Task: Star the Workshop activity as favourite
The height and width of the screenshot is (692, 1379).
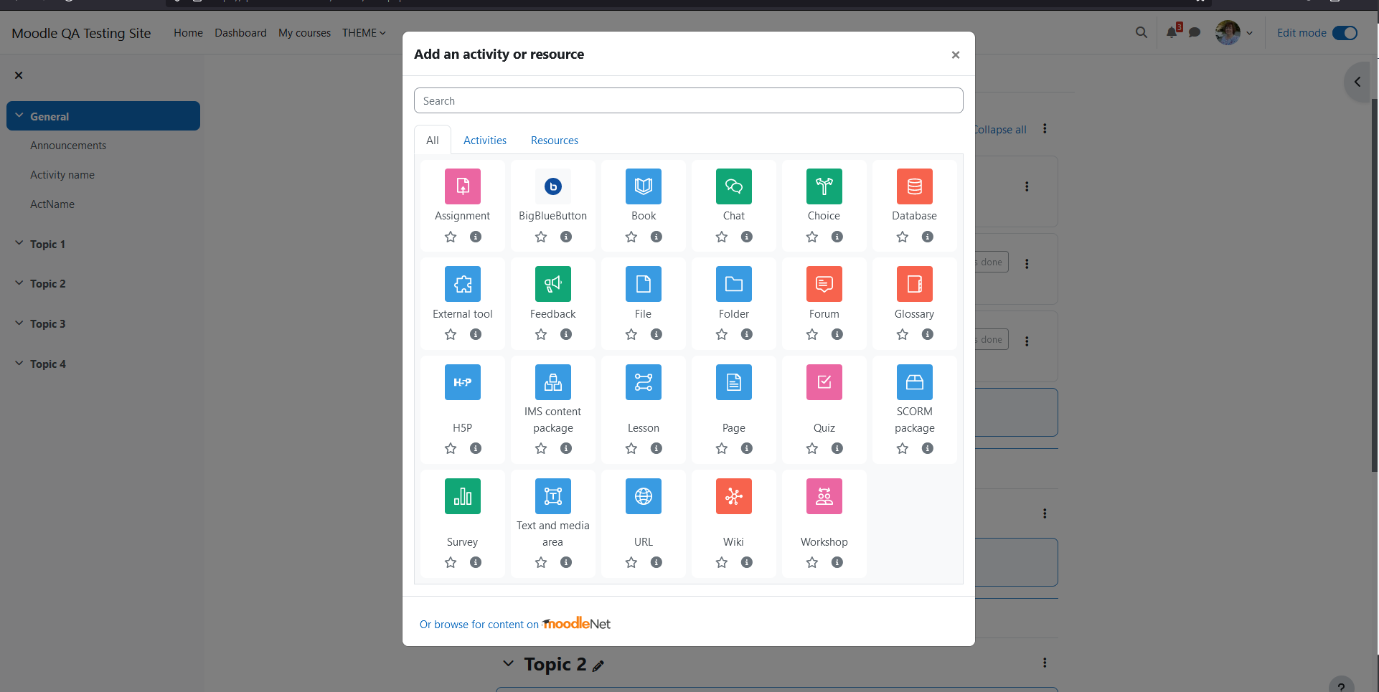Action: (x=812, y=562)
